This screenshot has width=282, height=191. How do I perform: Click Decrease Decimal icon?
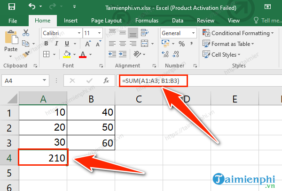pyautogui.click(x=175, y=54)
